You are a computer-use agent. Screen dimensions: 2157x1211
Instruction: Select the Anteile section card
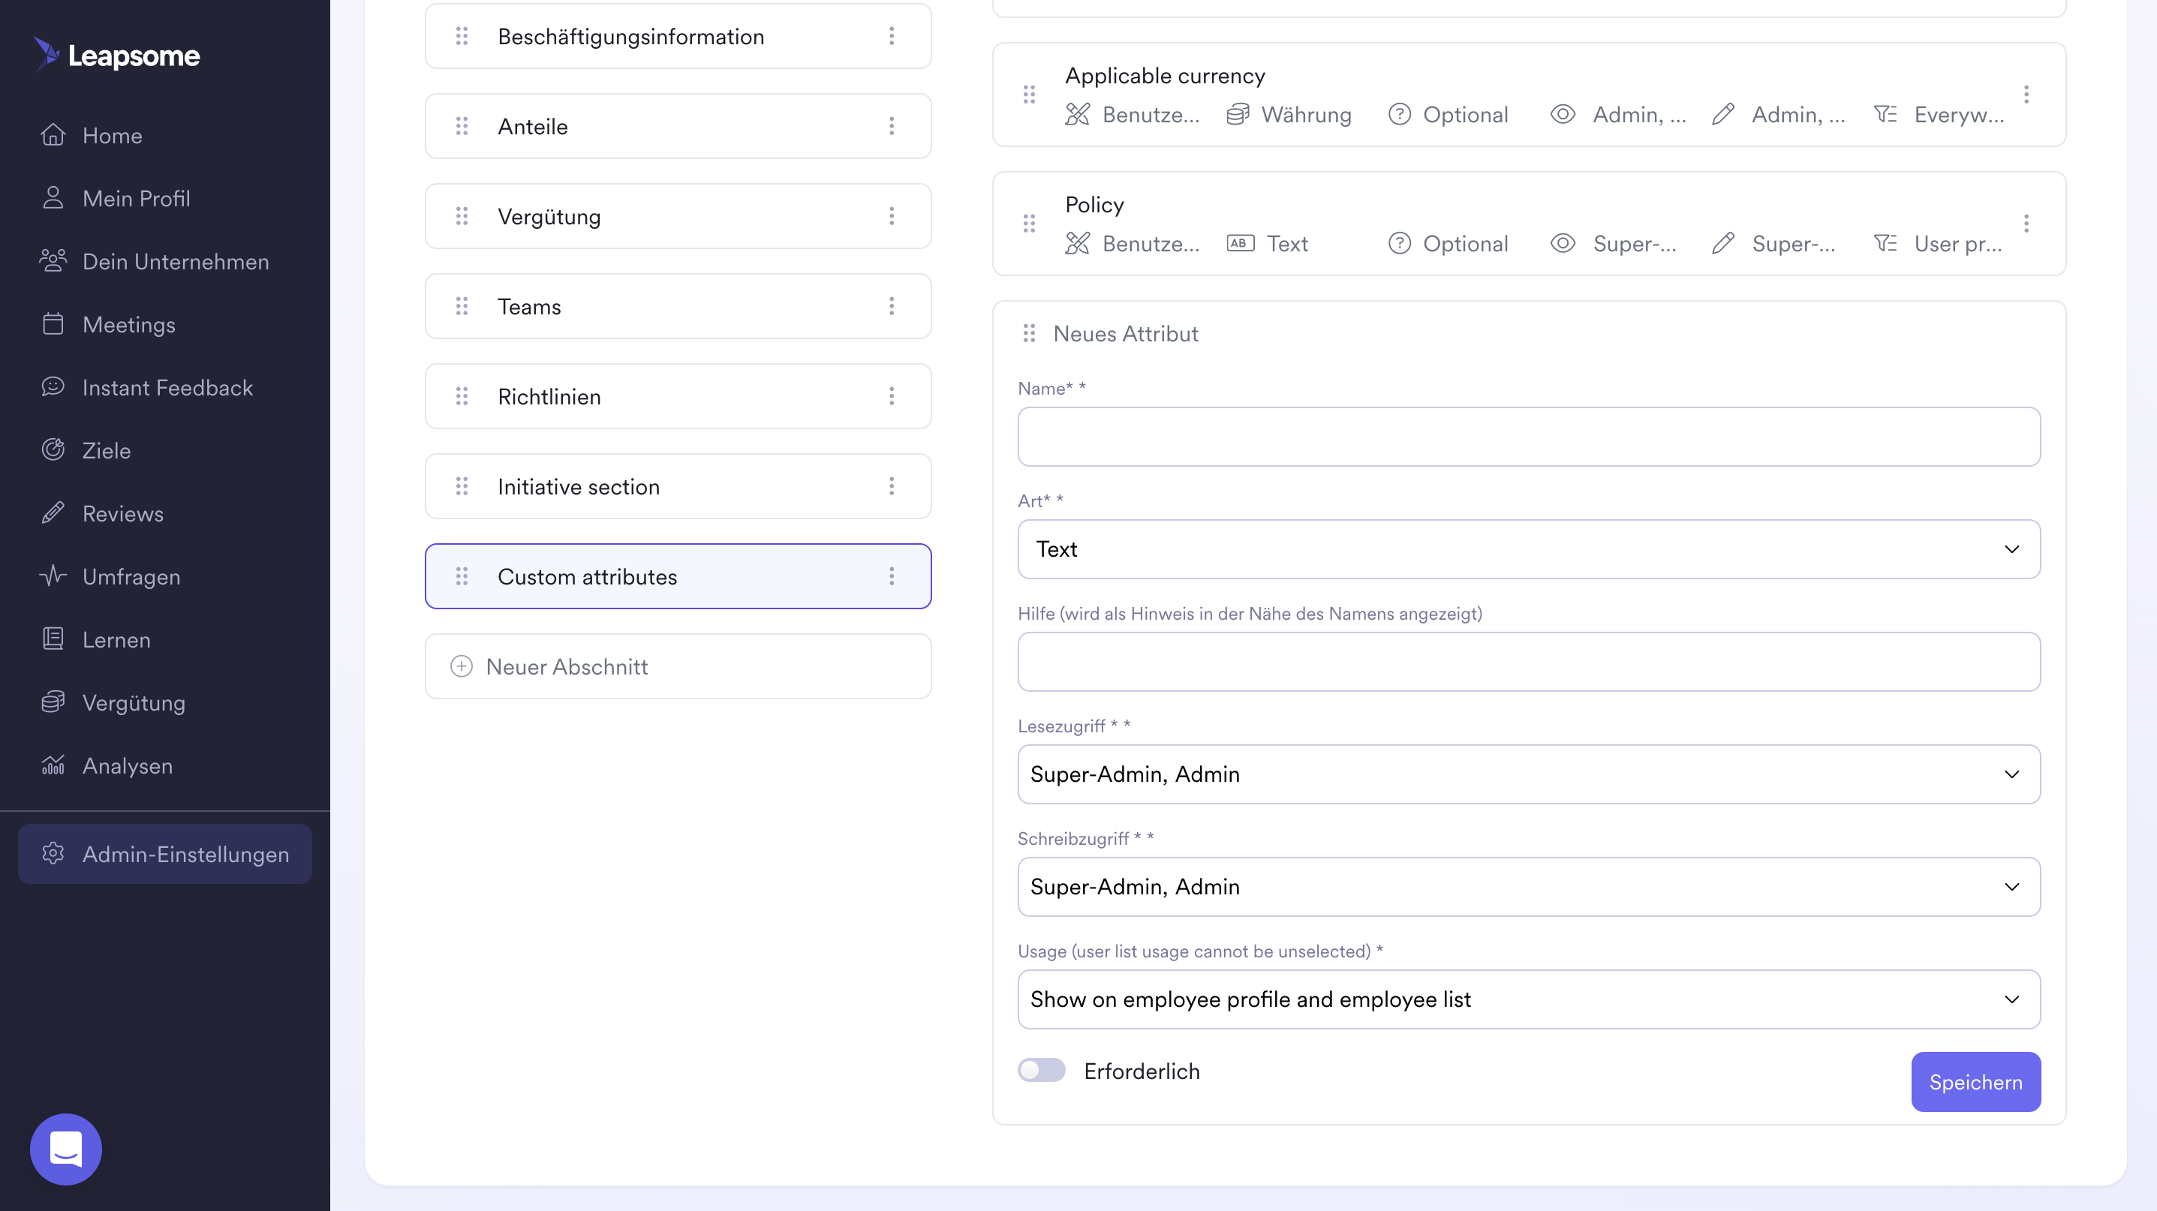point(678,126)
